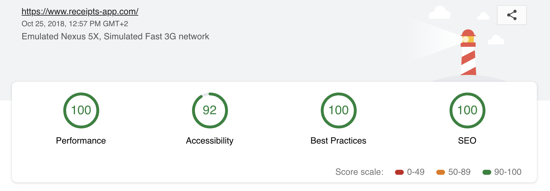Viewport: 550px width, 191px height.
Task: Select the Accessibility score gauge showing 92
Action: pyautogui.click(x=210, y=110)
